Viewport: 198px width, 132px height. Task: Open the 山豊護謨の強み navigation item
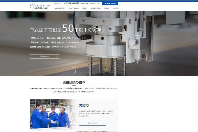60,8
